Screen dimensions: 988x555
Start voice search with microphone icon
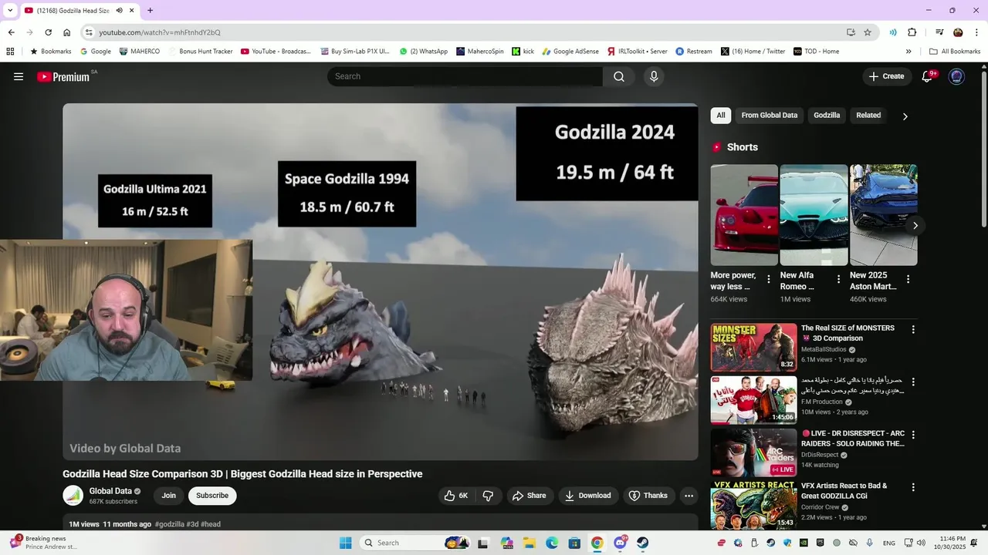654,76
